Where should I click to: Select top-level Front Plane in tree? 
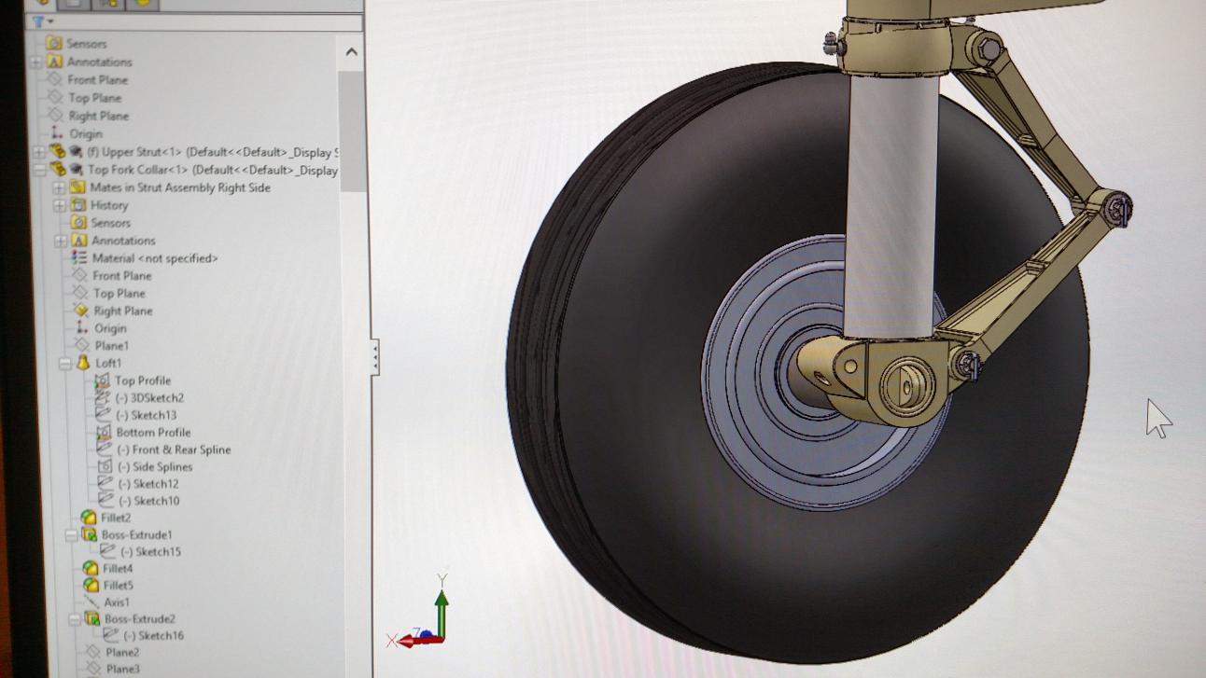pos(97,79)
